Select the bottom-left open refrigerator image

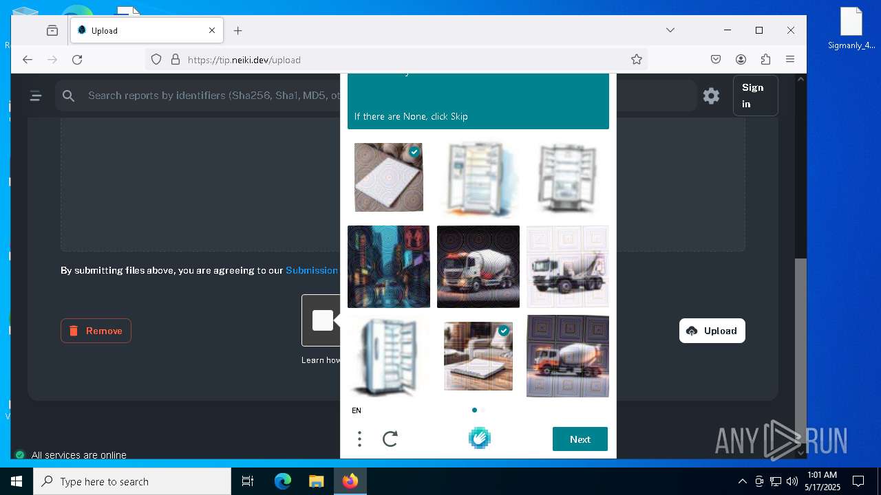click(389, 356)
